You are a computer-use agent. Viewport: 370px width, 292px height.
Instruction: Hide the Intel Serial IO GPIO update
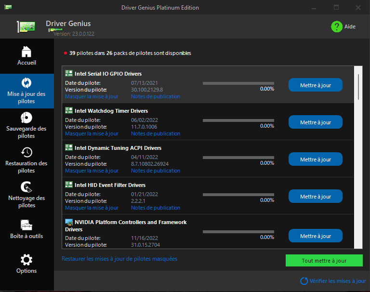pos(92,96)
